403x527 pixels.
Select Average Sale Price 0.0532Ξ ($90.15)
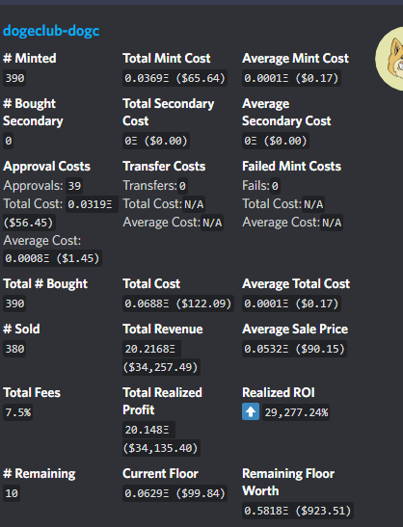pos(294,349)
